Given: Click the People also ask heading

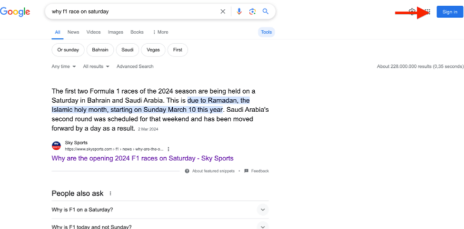Looking at the screenshot, I should [x=77, y=193].
